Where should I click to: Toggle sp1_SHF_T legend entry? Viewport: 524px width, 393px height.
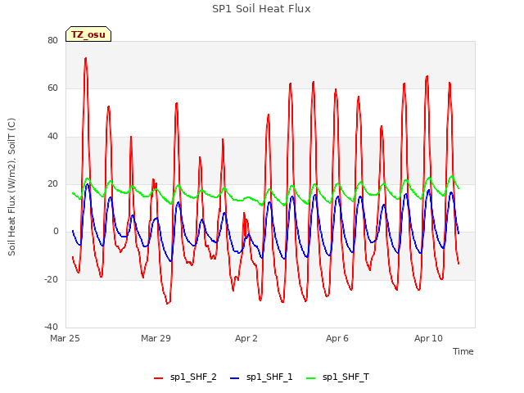point(337,377)
